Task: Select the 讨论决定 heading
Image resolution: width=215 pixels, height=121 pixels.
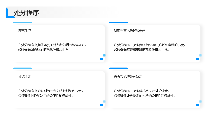Action: [x=24, y=77]
